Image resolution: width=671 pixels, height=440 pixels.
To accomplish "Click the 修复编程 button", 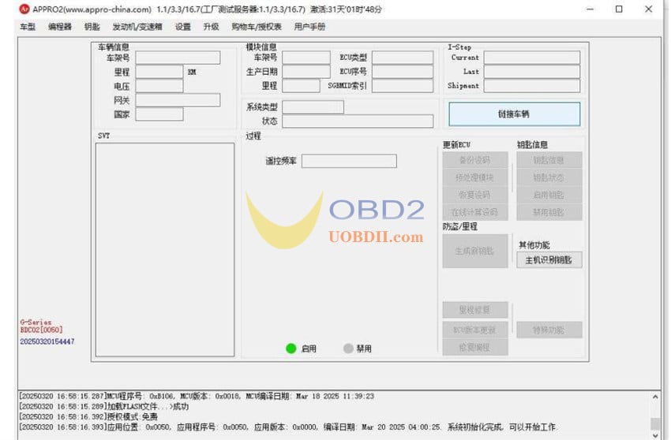I will point(475,347).
